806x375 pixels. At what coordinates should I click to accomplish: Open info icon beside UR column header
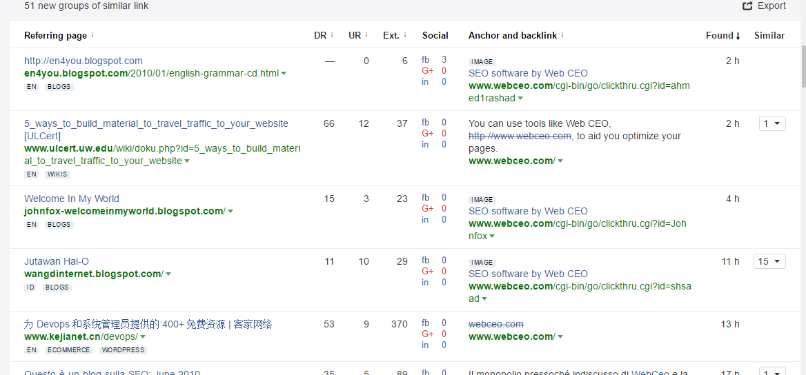366,35
